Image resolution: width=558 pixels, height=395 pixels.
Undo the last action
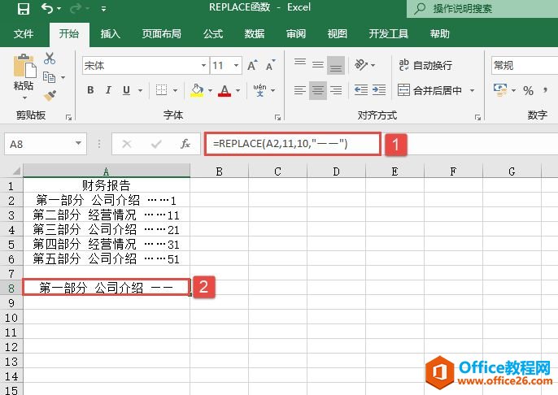[47, 8]
